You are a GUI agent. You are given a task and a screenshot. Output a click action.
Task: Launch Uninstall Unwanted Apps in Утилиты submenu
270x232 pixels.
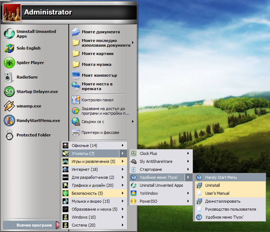(x=161, y=185)
